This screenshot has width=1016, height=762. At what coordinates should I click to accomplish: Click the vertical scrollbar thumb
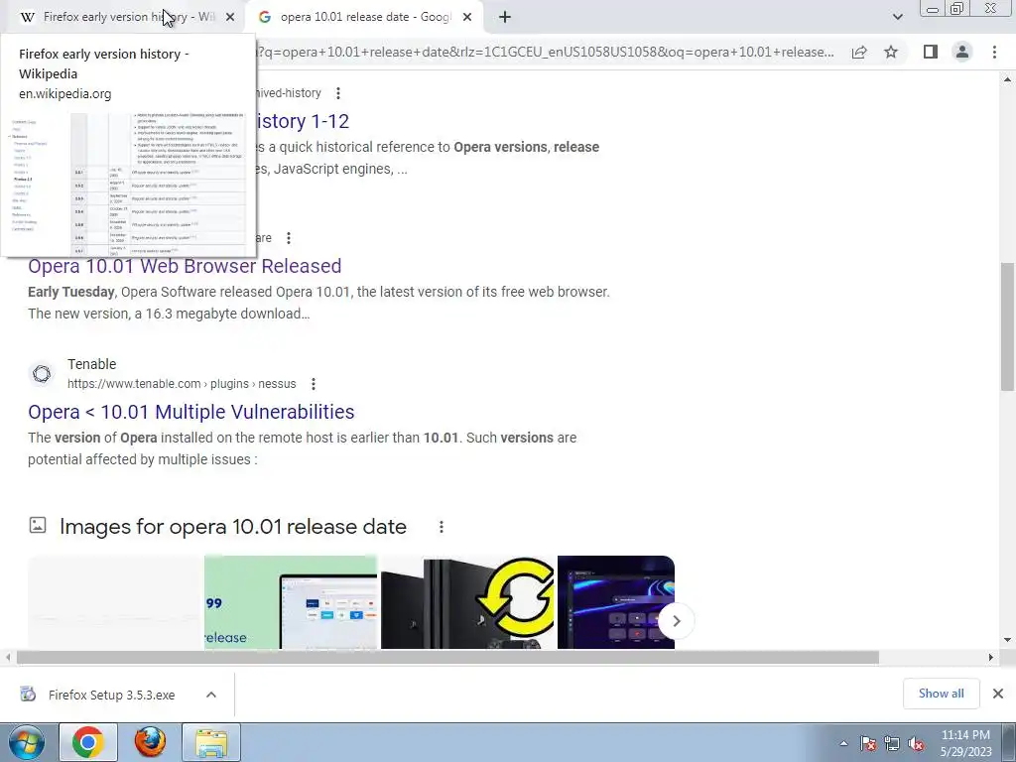(1007, 326)
